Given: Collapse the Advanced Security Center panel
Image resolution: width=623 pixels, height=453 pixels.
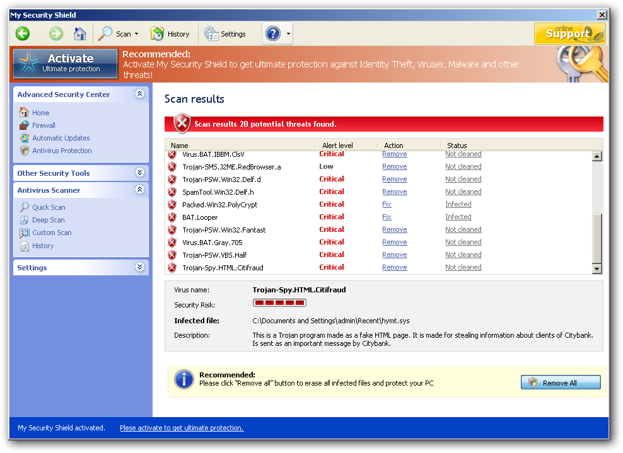Looking at the screenshot, I should 139,94.
